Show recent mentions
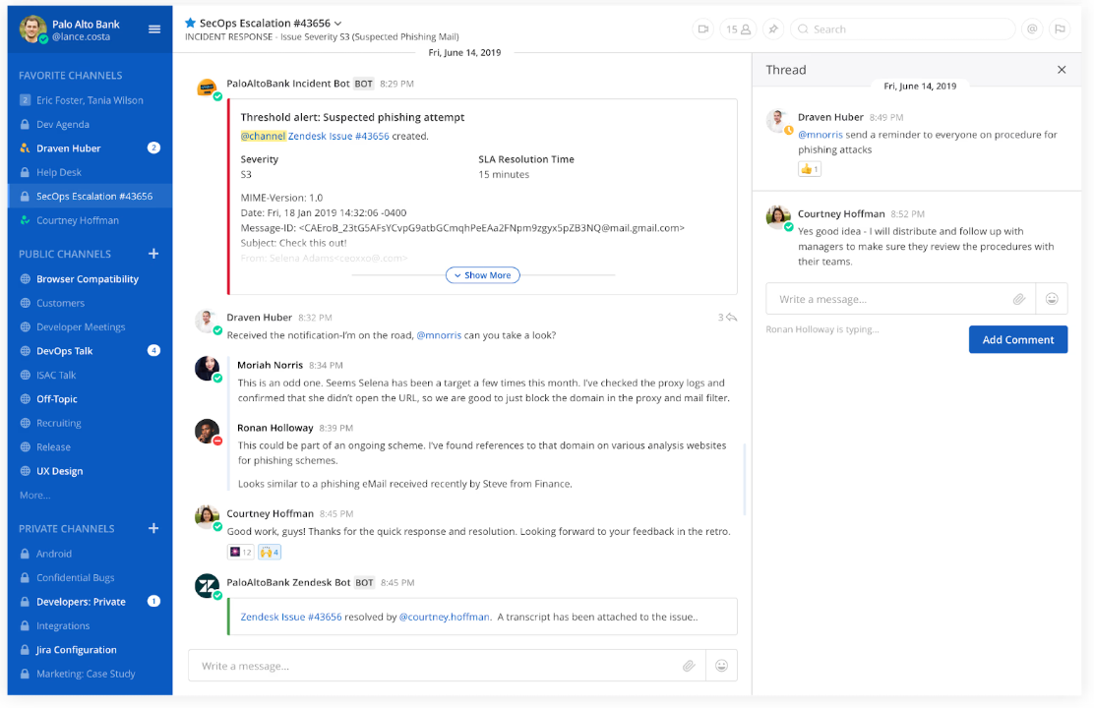 [1032, 29]
